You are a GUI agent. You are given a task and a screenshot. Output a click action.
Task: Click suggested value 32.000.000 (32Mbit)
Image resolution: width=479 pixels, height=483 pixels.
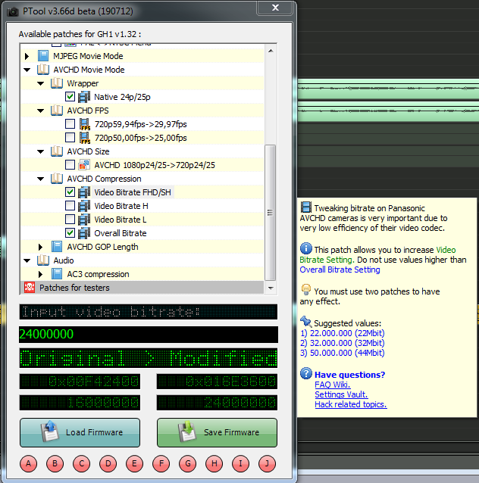click(x=343, y=343)
